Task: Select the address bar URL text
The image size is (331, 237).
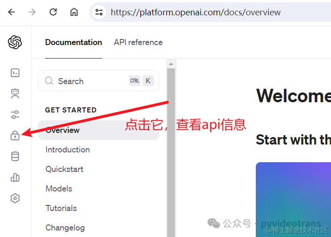Action: click(195, 12)
